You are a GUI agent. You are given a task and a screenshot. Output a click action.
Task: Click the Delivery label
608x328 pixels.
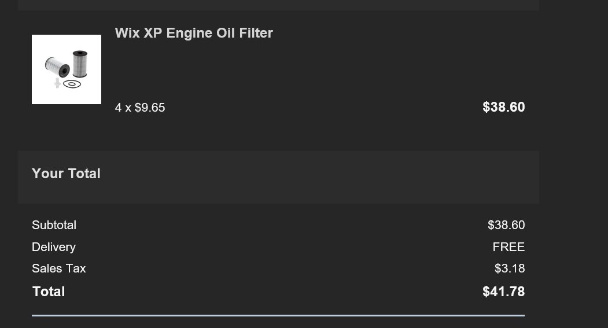point(54,247)
